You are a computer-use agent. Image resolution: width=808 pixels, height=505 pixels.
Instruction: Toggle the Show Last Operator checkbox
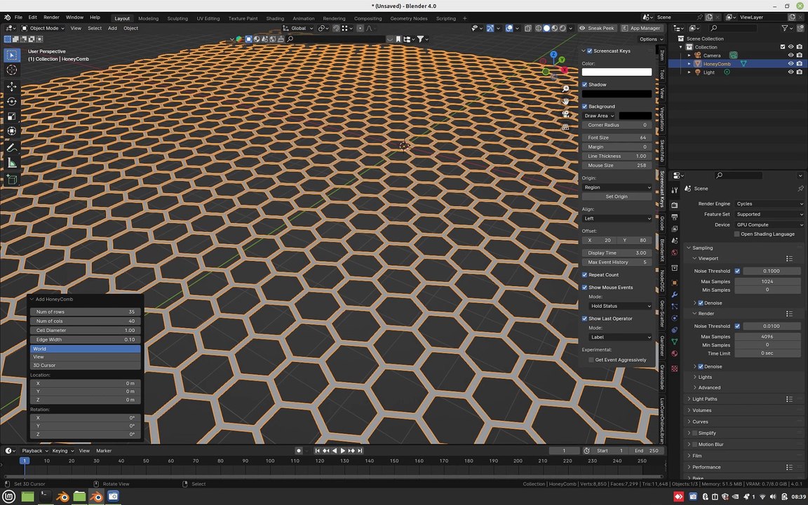(x=585, y=318)
